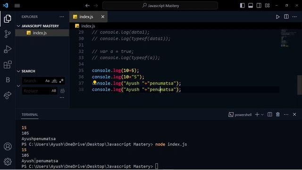
Task: Click the terminal prompt input cursor
Action: click(157, 166)
